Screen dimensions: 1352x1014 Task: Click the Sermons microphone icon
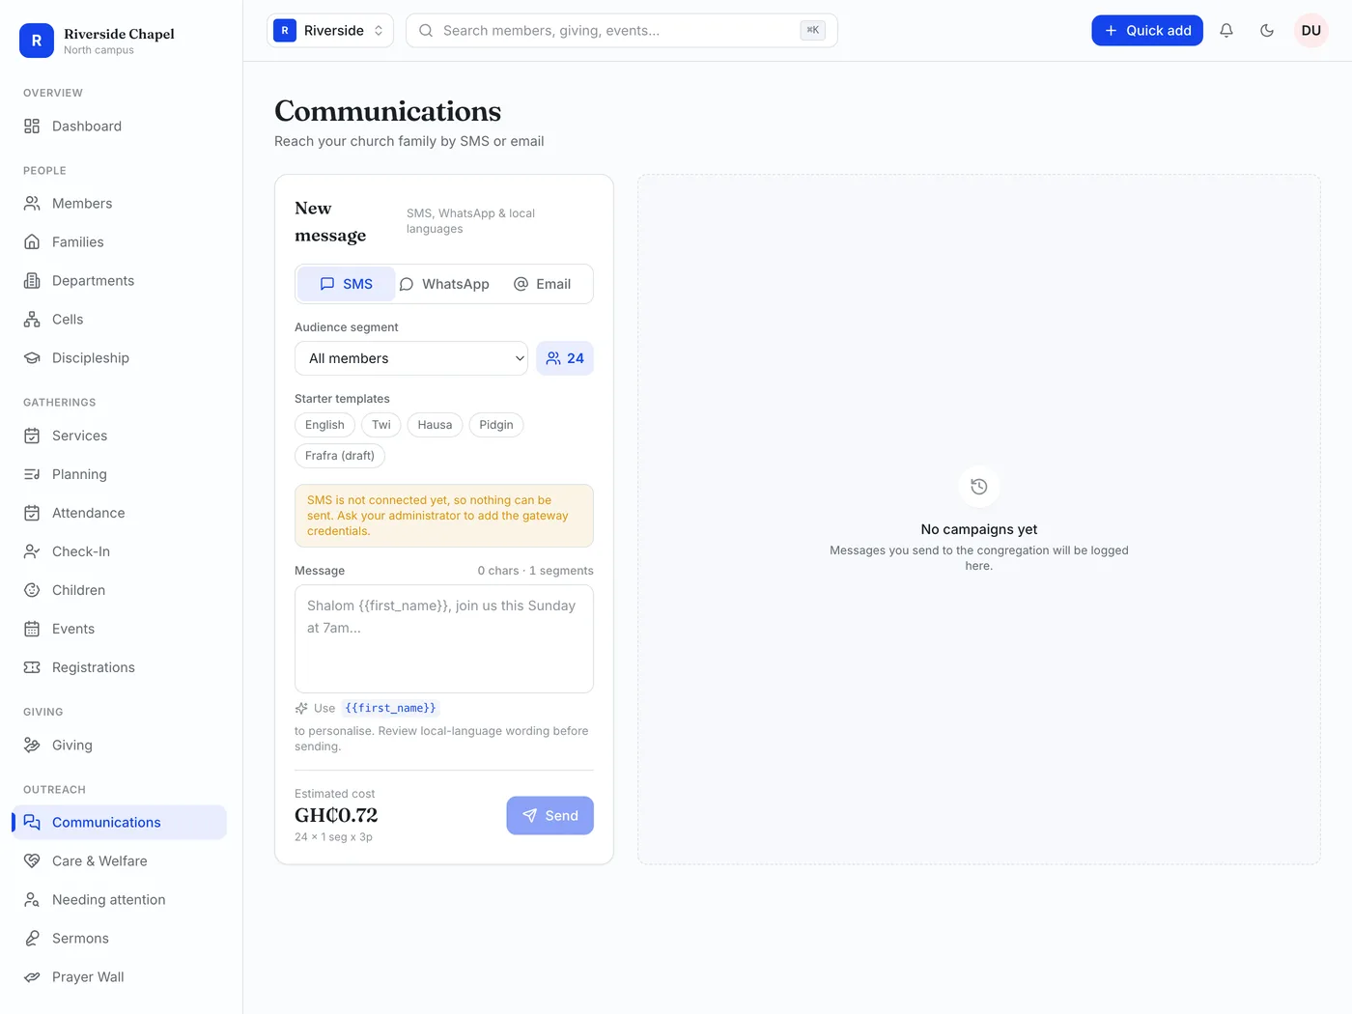point(32,939)
